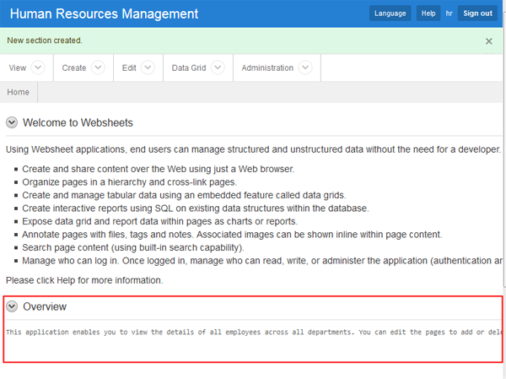Image resolution: width=506 pixels, height=379 pixels.
Task: Dismiss the 'New section created' notification
Action: pyautogui.click(x=489, y=41)
